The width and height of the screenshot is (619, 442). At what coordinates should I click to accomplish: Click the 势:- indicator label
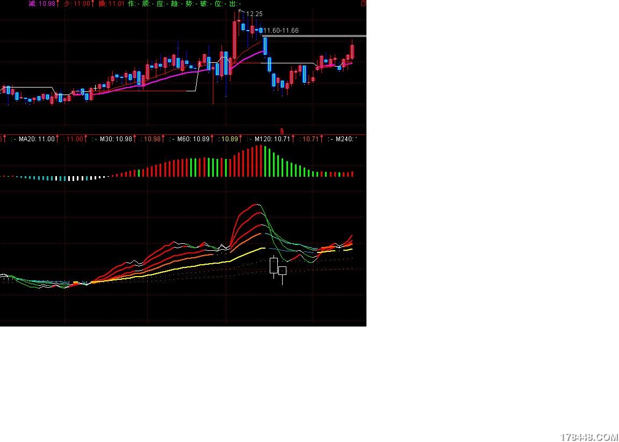pos(192,4)
